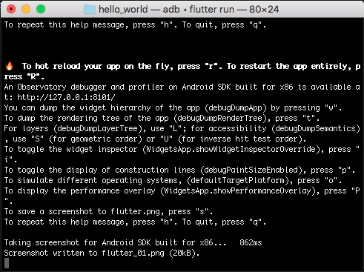This screenshot has width=364, height=272.
Task: Click the window title 'hello_world — adb'
Action: click(139, 10)
